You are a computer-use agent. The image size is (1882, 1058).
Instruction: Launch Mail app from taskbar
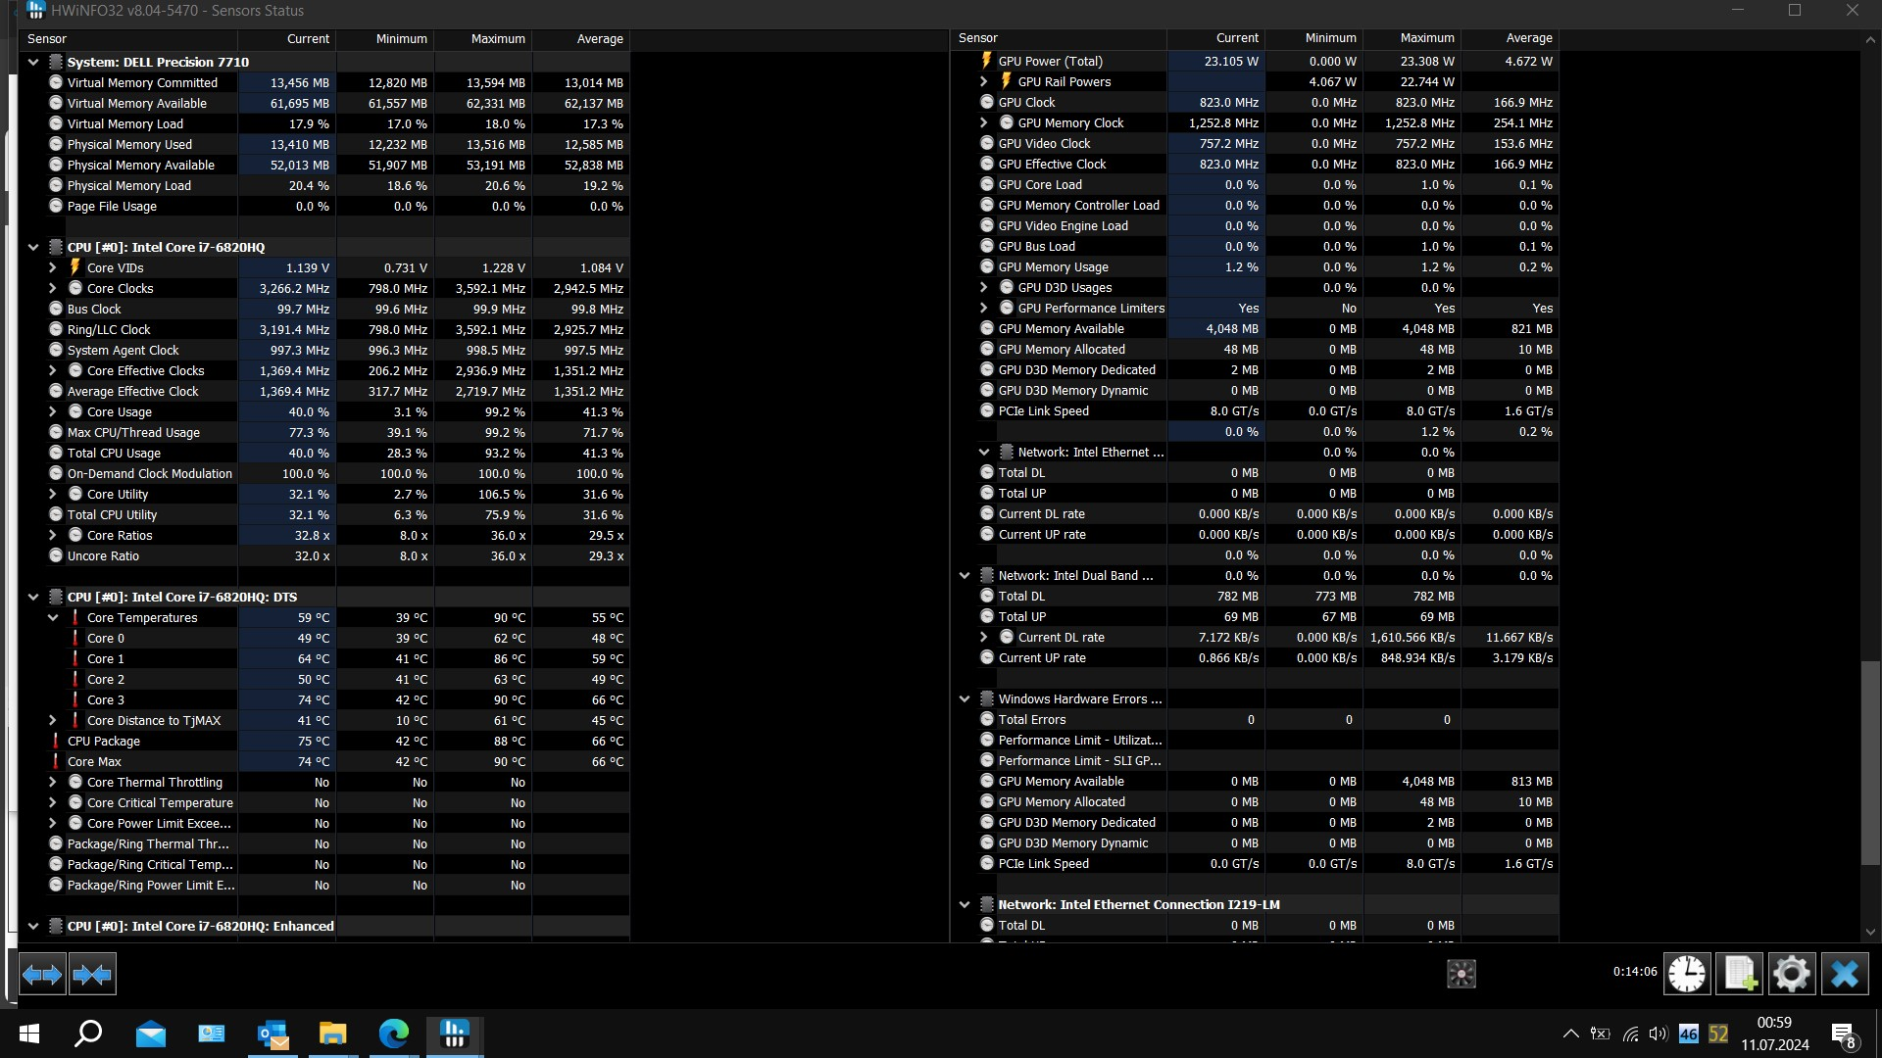[x=151, y=1034]
